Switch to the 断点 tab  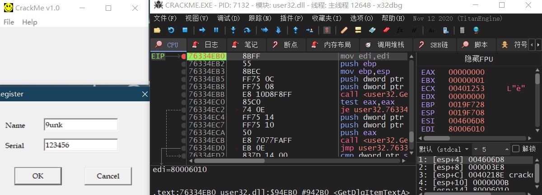[285, 45]
